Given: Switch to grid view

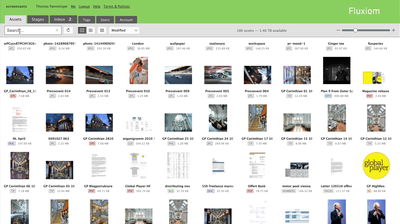Looking at the screenshot, I should coord(82,30).
